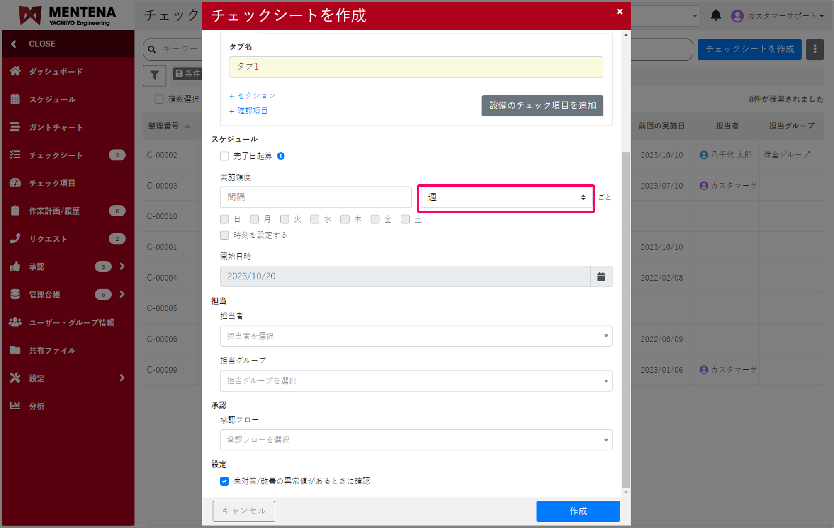Uncheck 未対策/改善の異常値があるときに確認
834x528 pixels.
(224, 481)
